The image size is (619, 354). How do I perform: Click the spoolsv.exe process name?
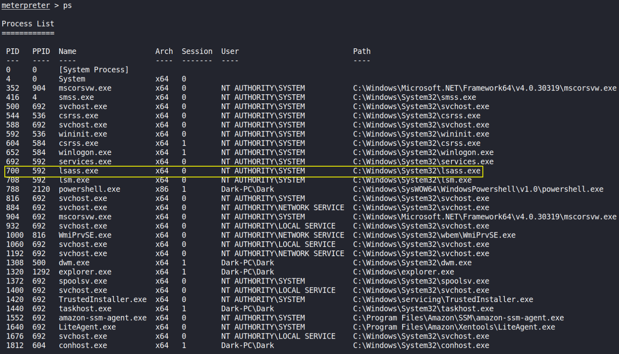click(x=83, y=281)
